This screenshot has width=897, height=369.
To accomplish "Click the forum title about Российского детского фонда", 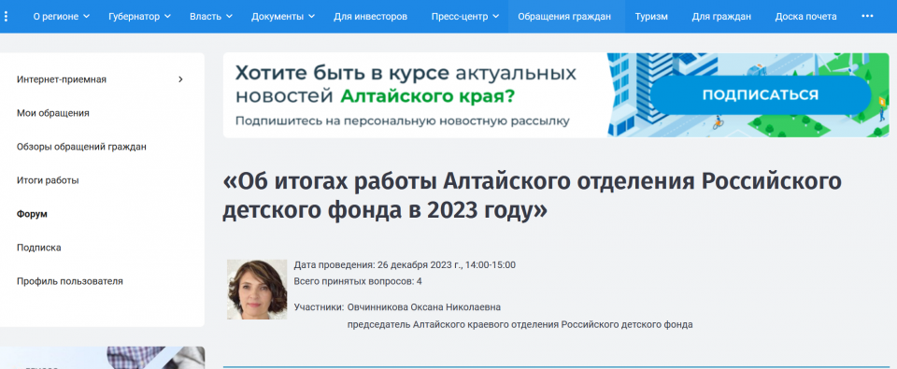I will [532, 196].
